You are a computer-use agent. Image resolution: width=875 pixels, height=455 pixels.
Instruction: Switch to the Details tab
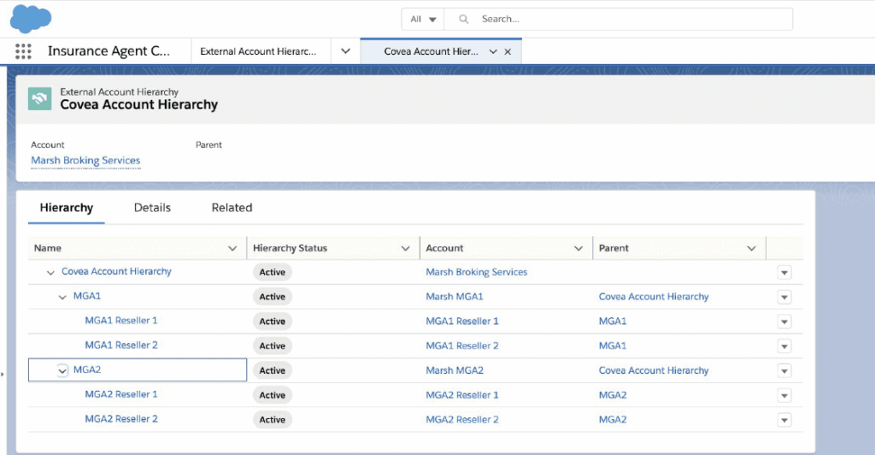(x=152, y=208)
